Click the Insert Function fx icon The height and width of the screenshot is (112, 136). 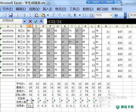tap(41, 21)
